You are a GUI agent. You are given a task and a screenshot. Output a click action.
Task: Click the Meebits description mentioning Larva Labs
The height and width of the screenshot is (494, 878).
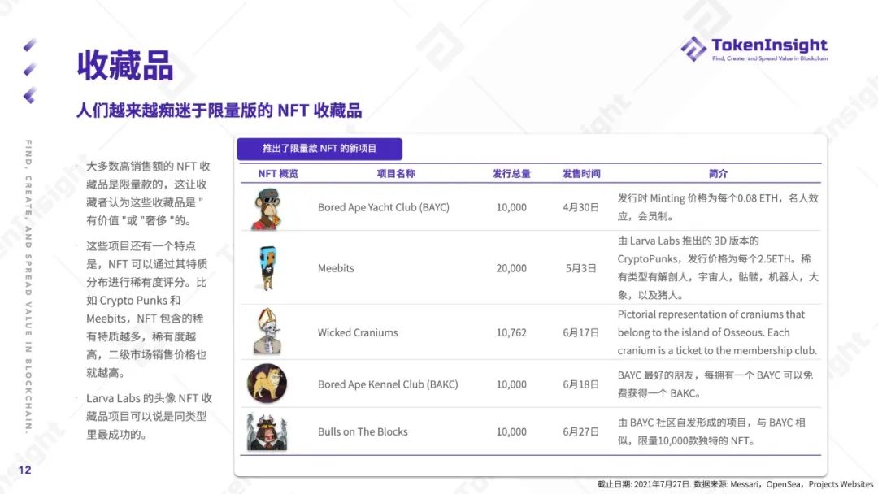(x=718, y=268)
